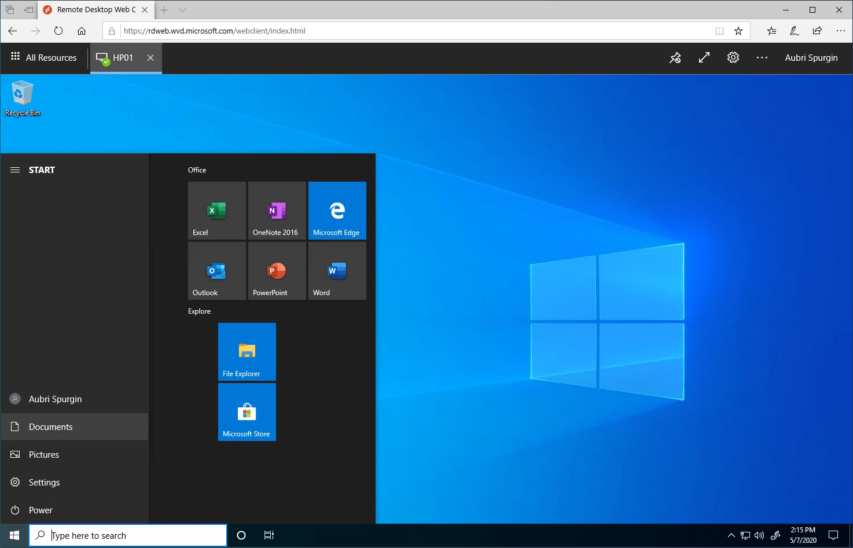
Task: Launch OneNote 2016 from Start
Action: tap(277, 211)
